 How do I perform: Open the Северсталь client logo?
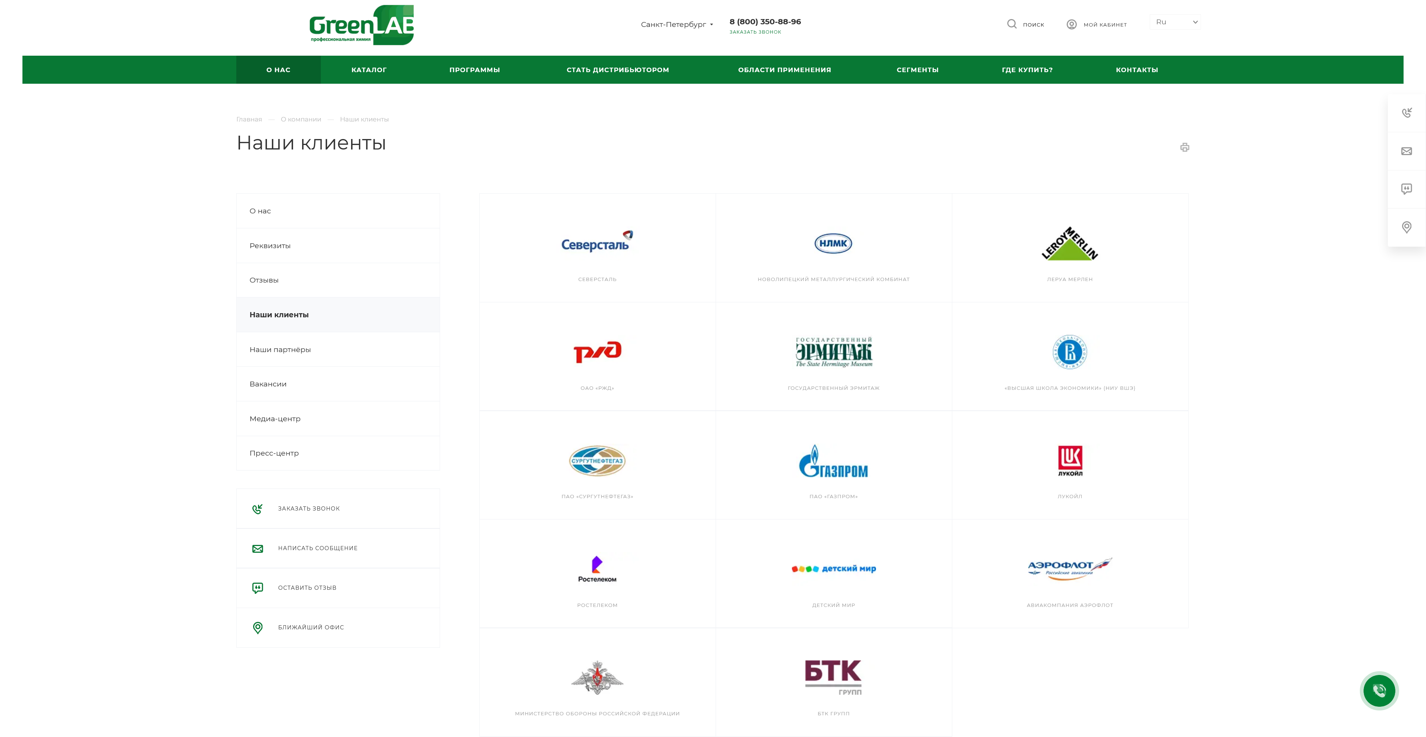[x=597, y=242]
